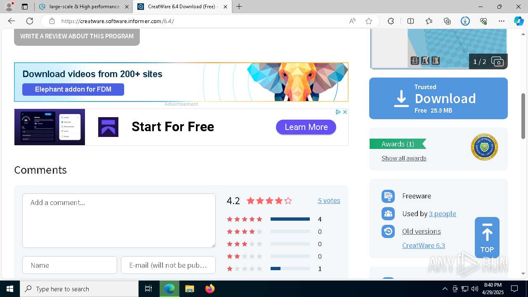Open File Explorer from taskbar
Image resolution: width=528 pixels, height=297 pixels.
point(189,289)
